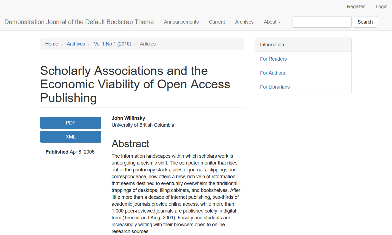Collapse the Information sidebar panel

pos(272,44)
